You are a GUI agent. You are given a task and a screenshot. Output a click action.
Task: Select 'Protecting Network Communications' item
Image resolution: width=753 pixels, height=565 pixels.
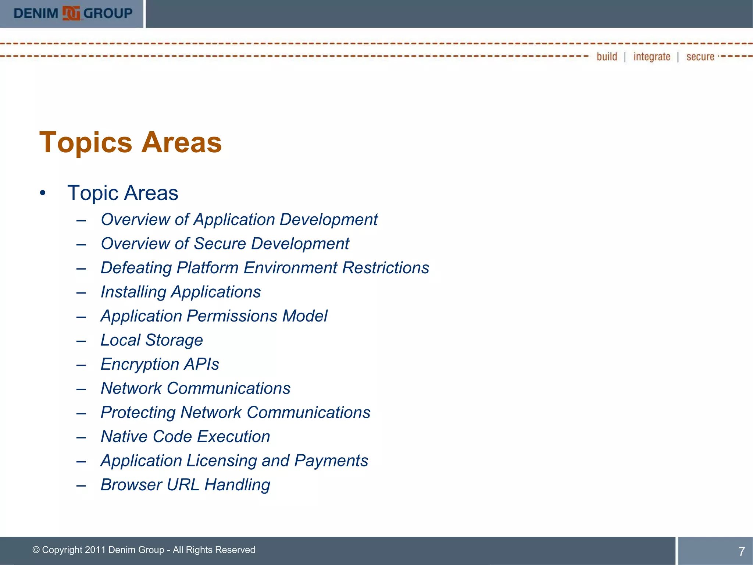tap(235, 413)
